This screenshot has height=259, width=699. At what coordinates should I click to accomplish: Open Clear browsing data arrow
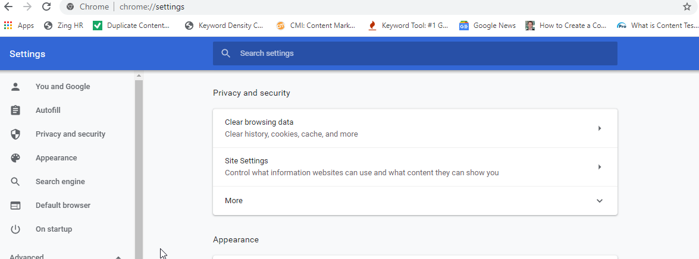tap(600, 128)
